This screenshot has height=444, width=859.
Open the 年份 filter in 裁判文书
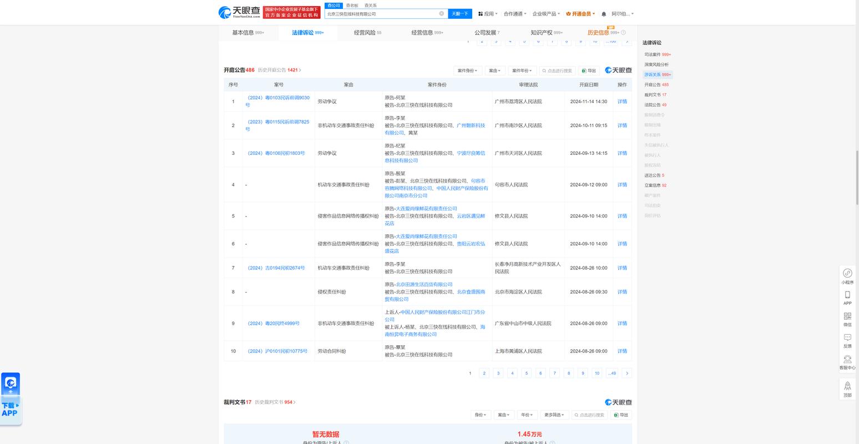(x=527, y=415)
